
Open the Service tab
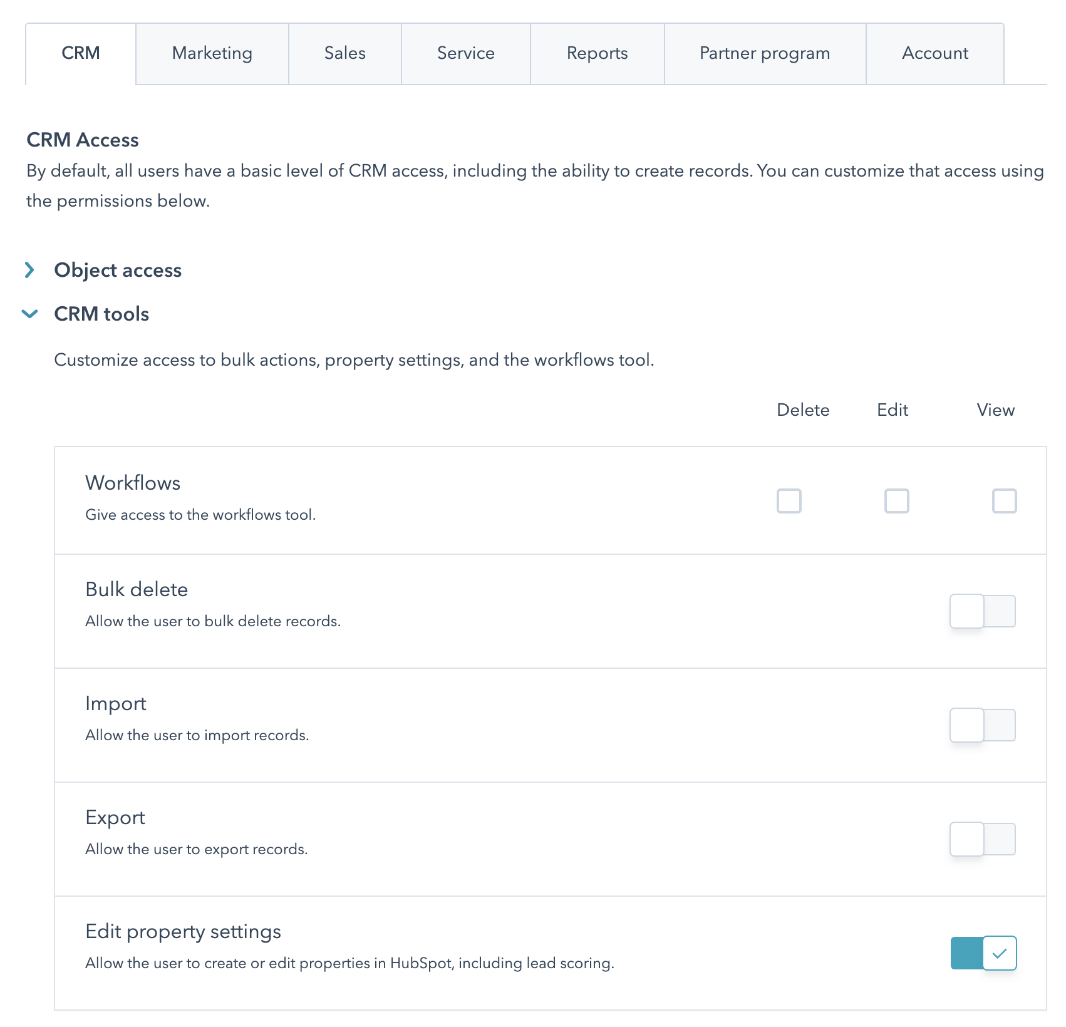coord(465,53)
